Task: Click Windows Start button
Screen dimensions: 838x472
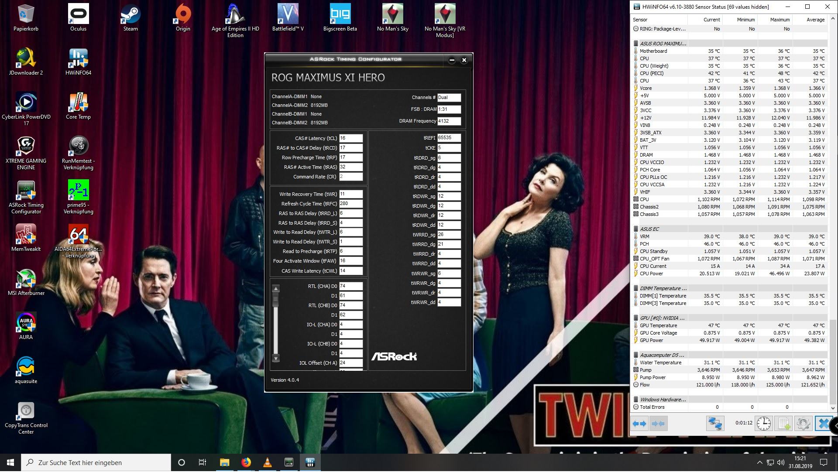Action: pyautogui.click(x=10, y=463)
